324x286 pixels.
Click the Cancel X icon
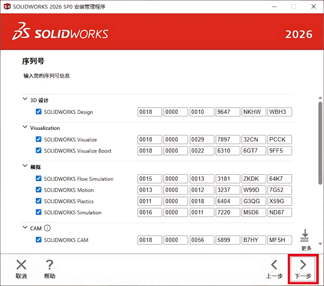(x=21, y=265)
